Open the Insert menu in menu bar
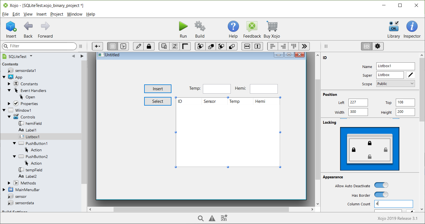Screen dimensions: 425x224 tap(41, 14)
